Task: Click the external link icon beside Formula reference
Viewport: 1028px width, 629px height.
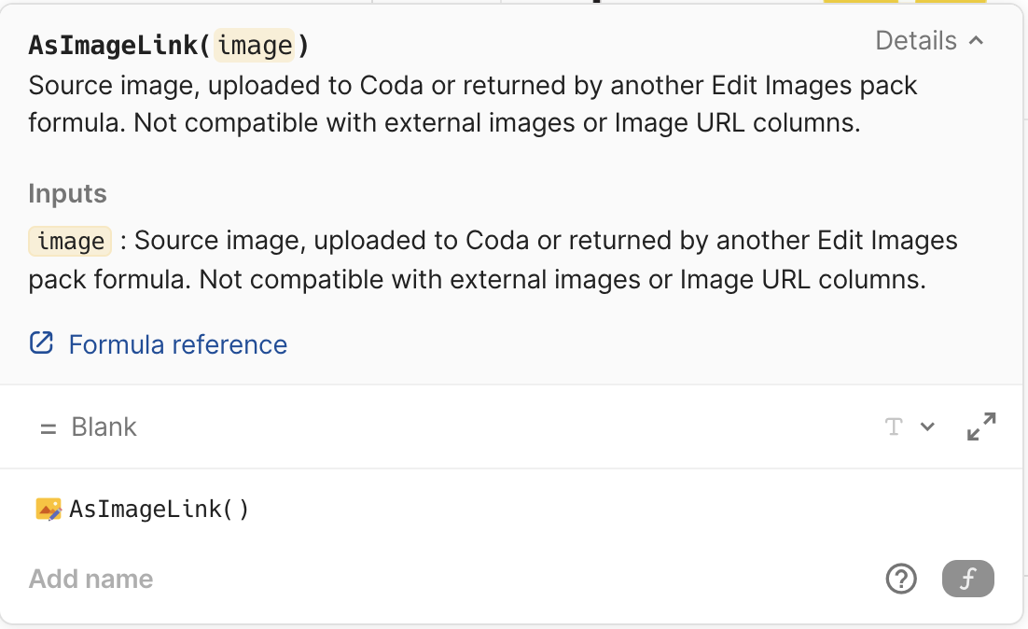Action: [x=42, y=343]
